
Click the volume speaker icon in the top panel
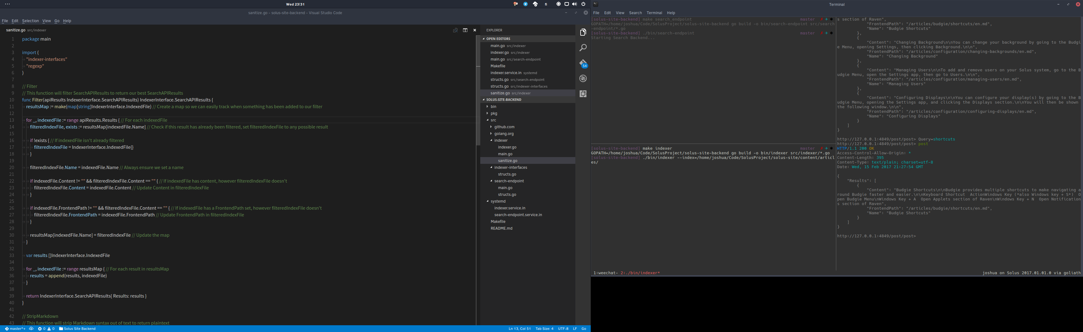pos(574,4)
